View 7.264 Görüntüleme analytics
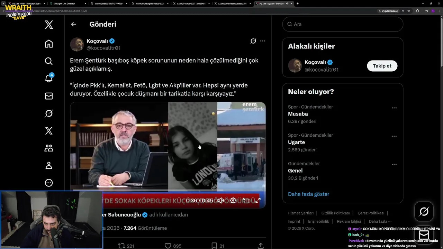This screenshot has height=249, width=443. [145, 228]
